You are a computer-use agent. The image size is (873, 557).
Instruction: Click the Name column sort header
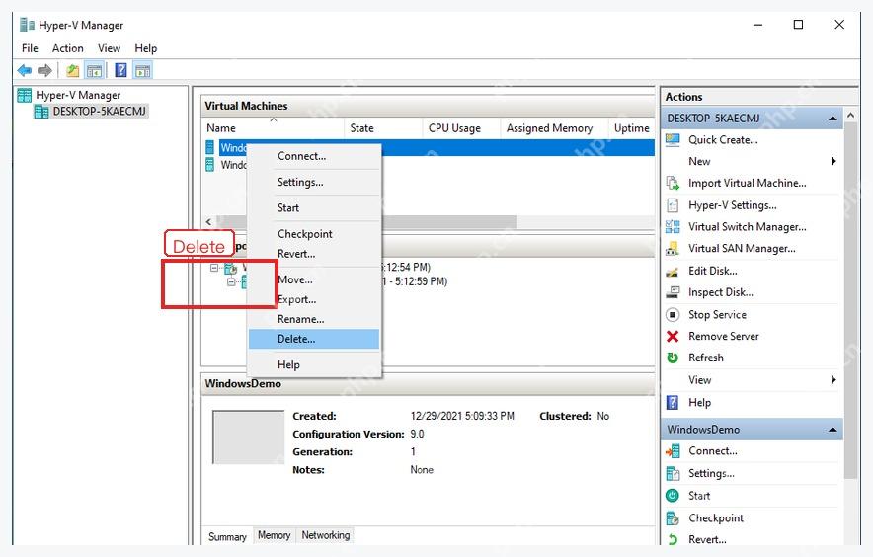[273, 128]
